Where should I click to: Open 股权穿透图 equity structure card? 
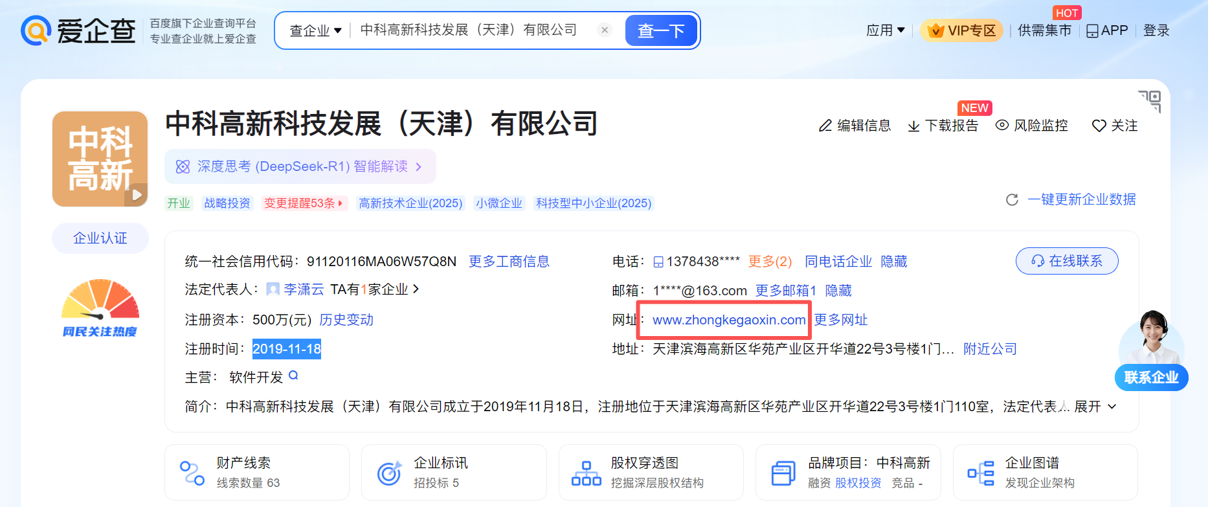click(650, 472)
